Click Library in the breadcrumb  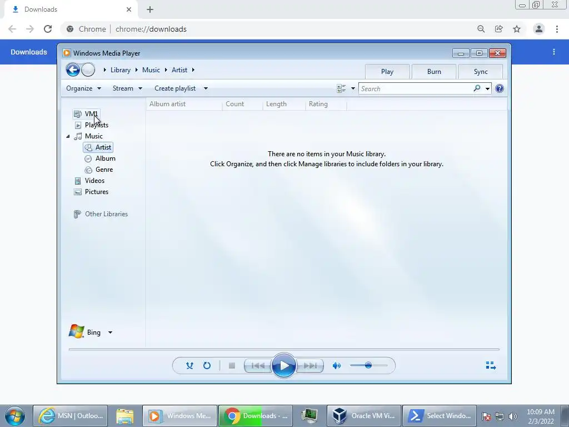click(x=121, y=70)
